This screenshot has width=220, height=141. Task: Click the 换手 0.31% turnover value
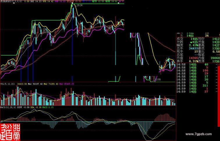pyautogui.click(x=194, y=61)
